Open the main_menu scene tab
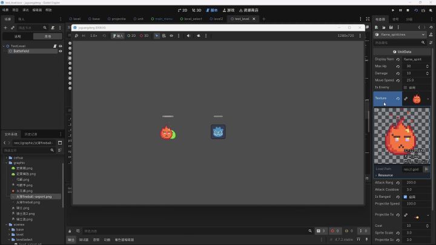 pyautogui.click(x=162, y=19)
